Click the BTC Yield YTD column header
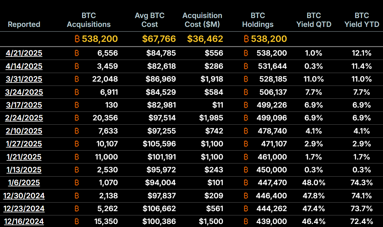The width and height of the screenshot is (383, 227). pyautogui.click(x=362, y=20)
